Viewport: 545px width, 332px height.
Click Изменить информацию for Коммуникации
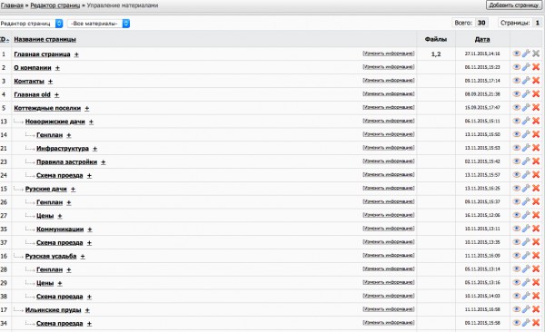tap(389, 229)
